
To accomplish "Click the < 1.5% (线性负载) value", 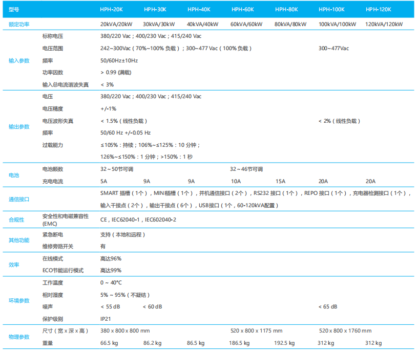I will tap(123, 121).
